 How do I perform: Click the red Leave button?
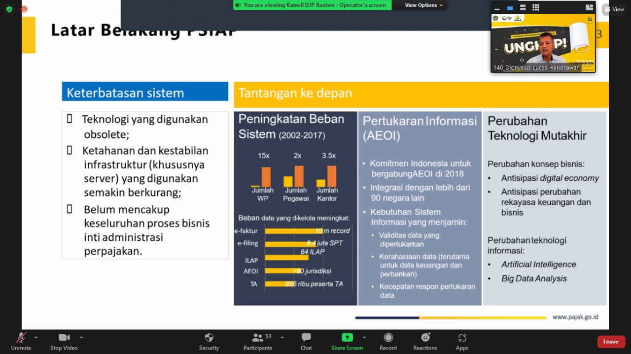(x=611, y=342)
